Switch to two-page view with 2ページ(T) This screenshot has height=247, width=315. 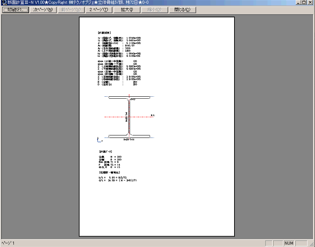pos(99,10)
